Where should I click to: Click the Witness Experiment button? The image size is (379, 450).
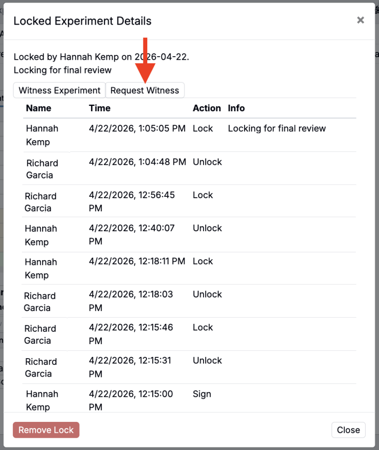[x=60, y=91]
